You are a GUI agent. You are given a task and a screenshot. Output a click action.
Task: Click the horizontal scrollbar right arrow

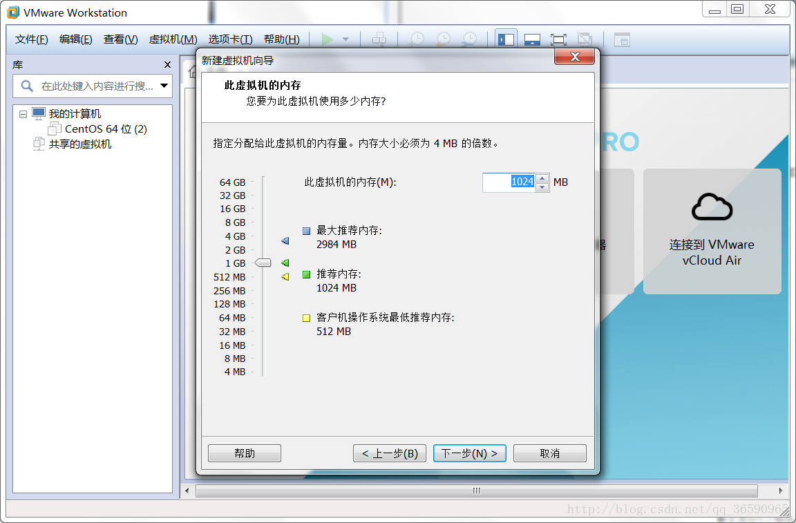(x=780, y=491)
